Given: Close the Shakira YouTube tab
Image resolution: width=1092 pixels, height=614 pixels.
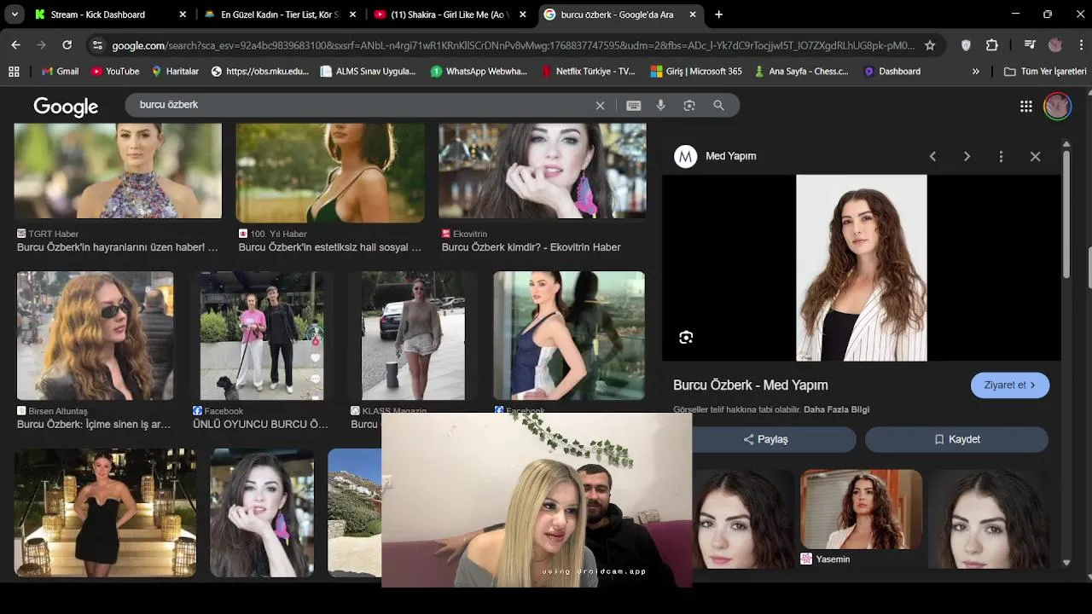Looking at the screenshot, I should [x=523, y=14].
